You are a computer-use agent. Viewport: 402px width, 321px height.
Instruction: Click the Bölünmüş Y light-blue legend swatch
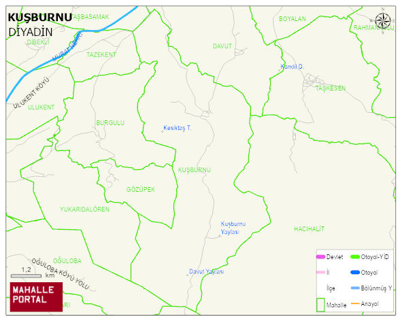point(355,288)
